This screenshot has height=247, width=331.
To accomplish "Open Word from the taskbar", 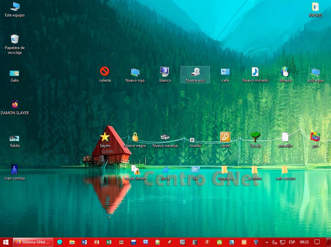I will [x=84, y=242].
